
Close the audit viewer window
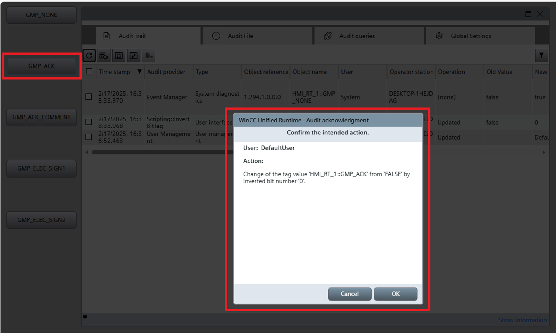540,14
